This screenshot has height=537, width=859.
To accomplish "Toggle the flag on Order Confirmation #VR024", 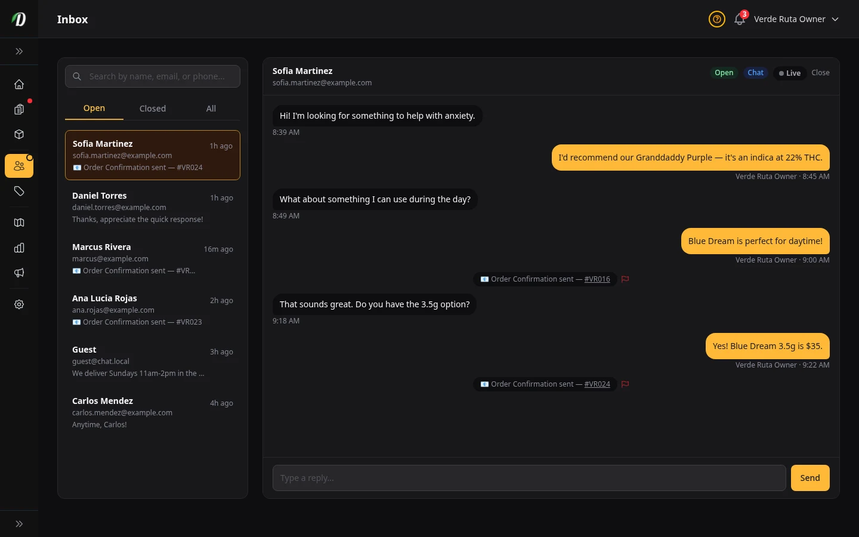I will (x=625, y=384).
